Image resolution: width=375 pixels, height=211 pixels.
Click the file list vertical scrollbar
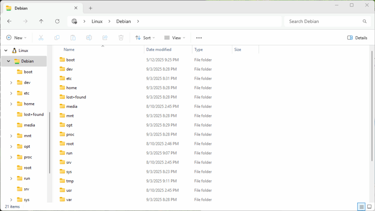[x=372, y=106]
